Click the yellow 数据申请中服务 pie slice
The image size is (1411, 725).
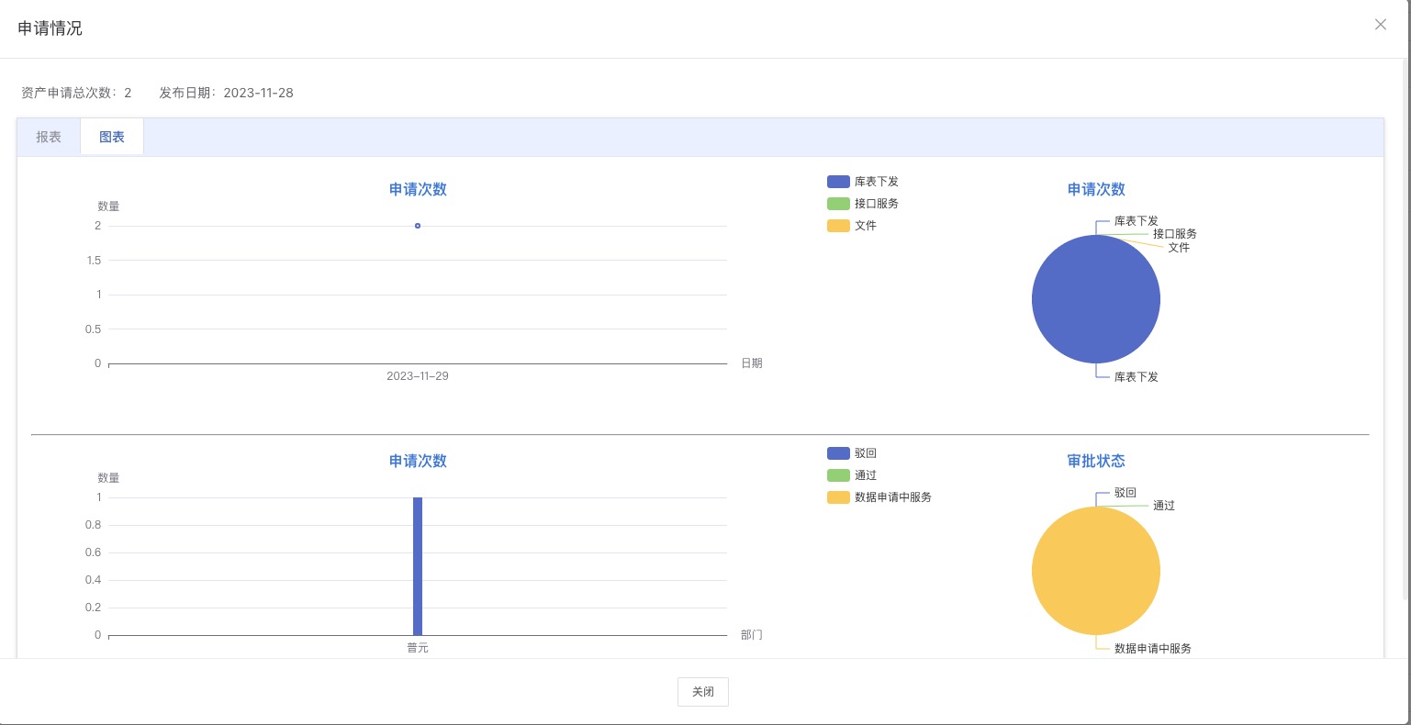1096,571
